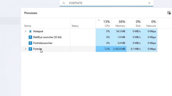This screenshot has width=172, height=96.
Task: Expand the Fortnite process group
Action: click(x=26, y=49)
